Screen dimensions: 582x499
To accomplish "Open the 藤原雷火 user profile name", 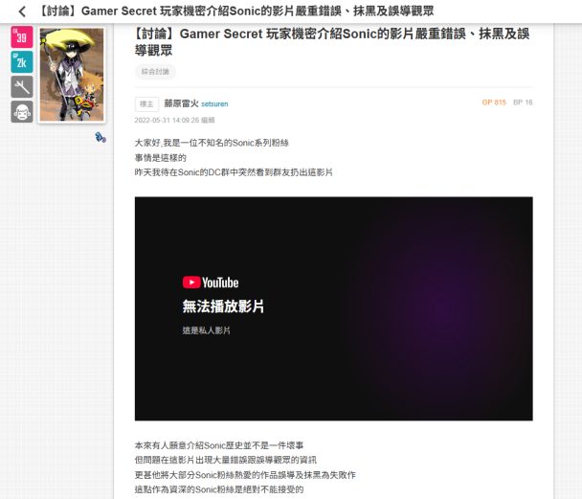I will point(181,103).
